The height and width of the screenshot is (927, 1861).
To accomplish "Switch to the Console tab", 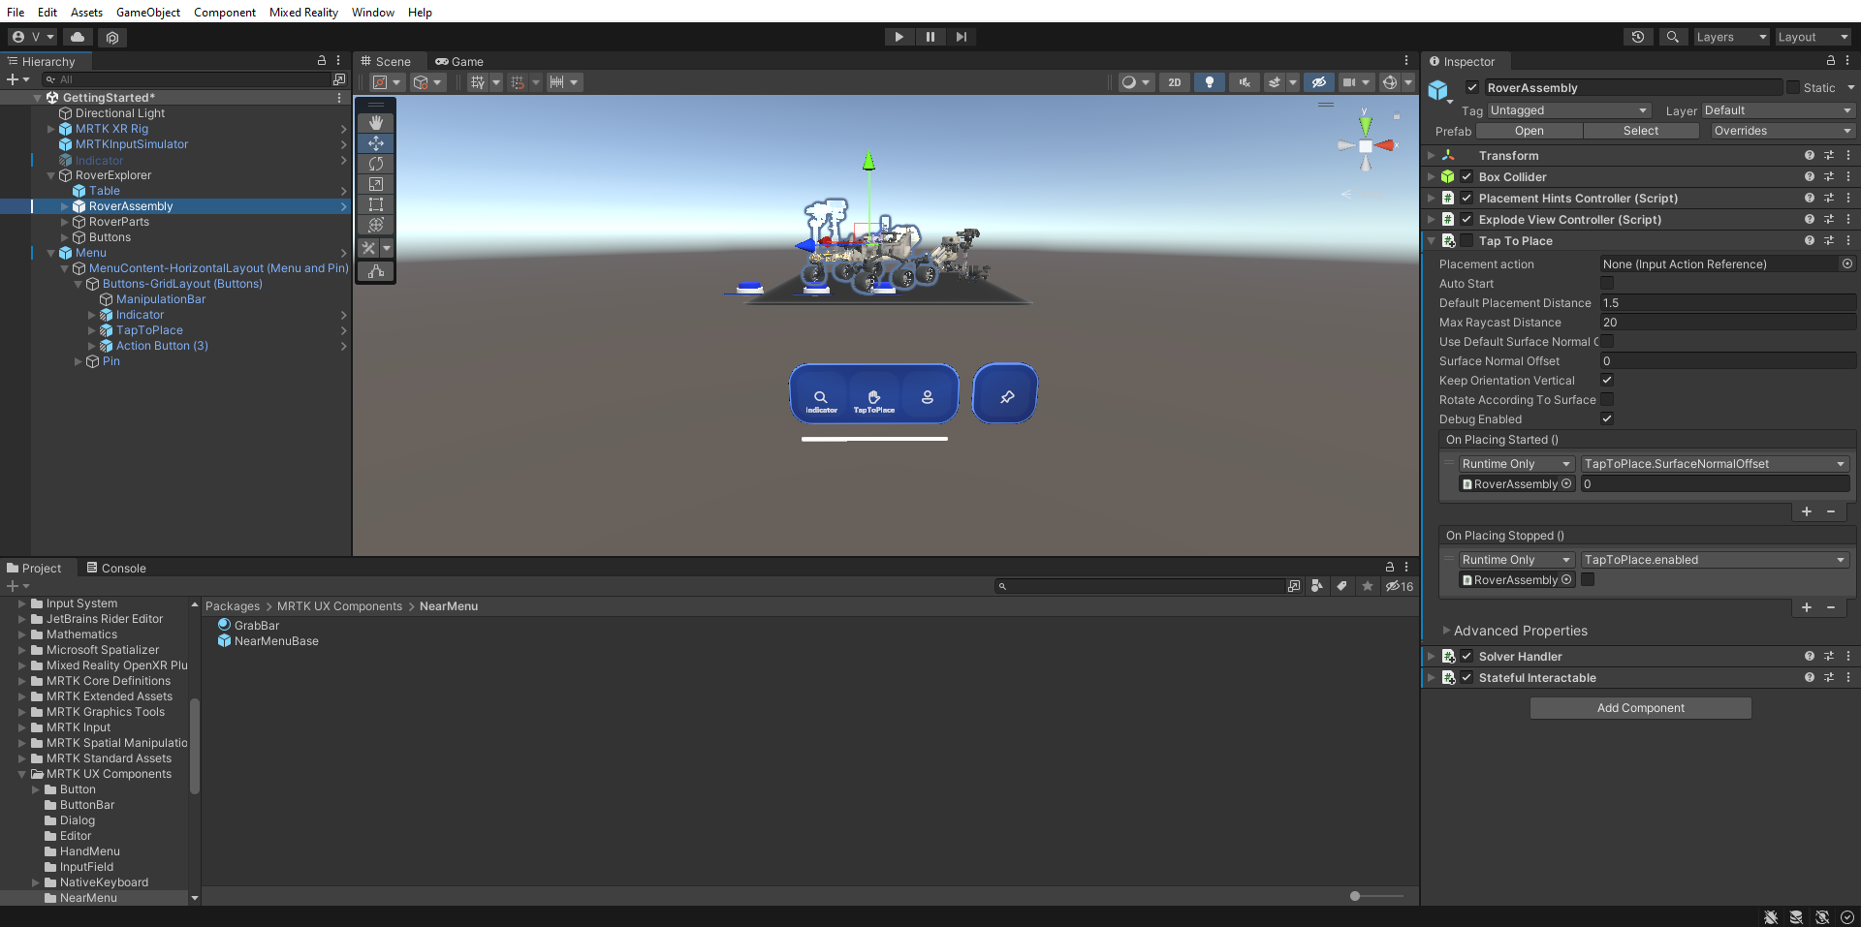I will pos(116,569).
